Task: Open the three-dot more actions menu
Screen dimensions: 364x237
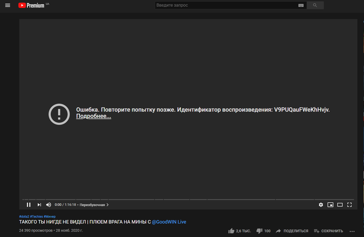Action: coord(352,231)
